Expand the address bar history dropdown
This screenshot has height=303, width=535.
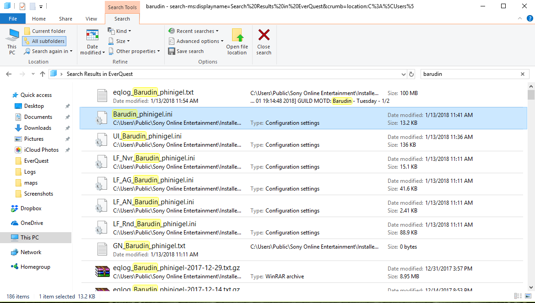[x=404, y=74]
